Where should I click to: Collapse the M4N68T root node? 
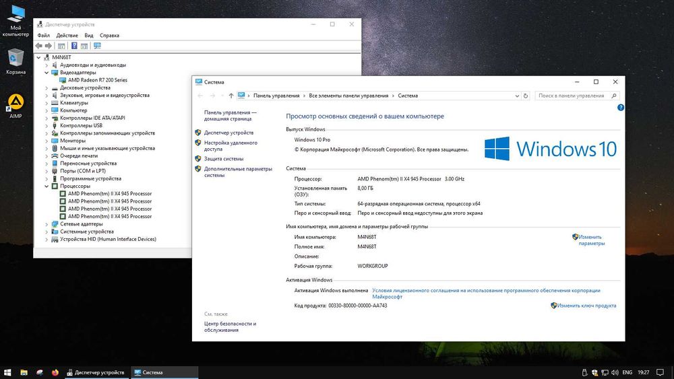[x=38, y=57]
